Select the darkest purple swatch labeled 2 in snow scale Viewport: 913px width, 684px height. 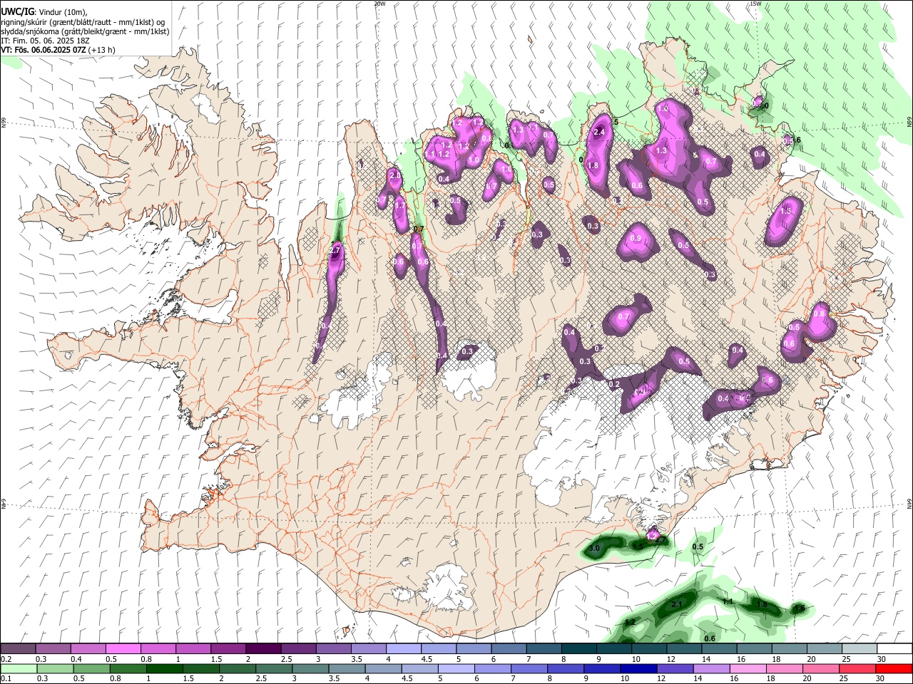(x=263, y=649)
